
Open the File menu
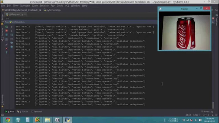pyautogui.click(x=3, y=5)
